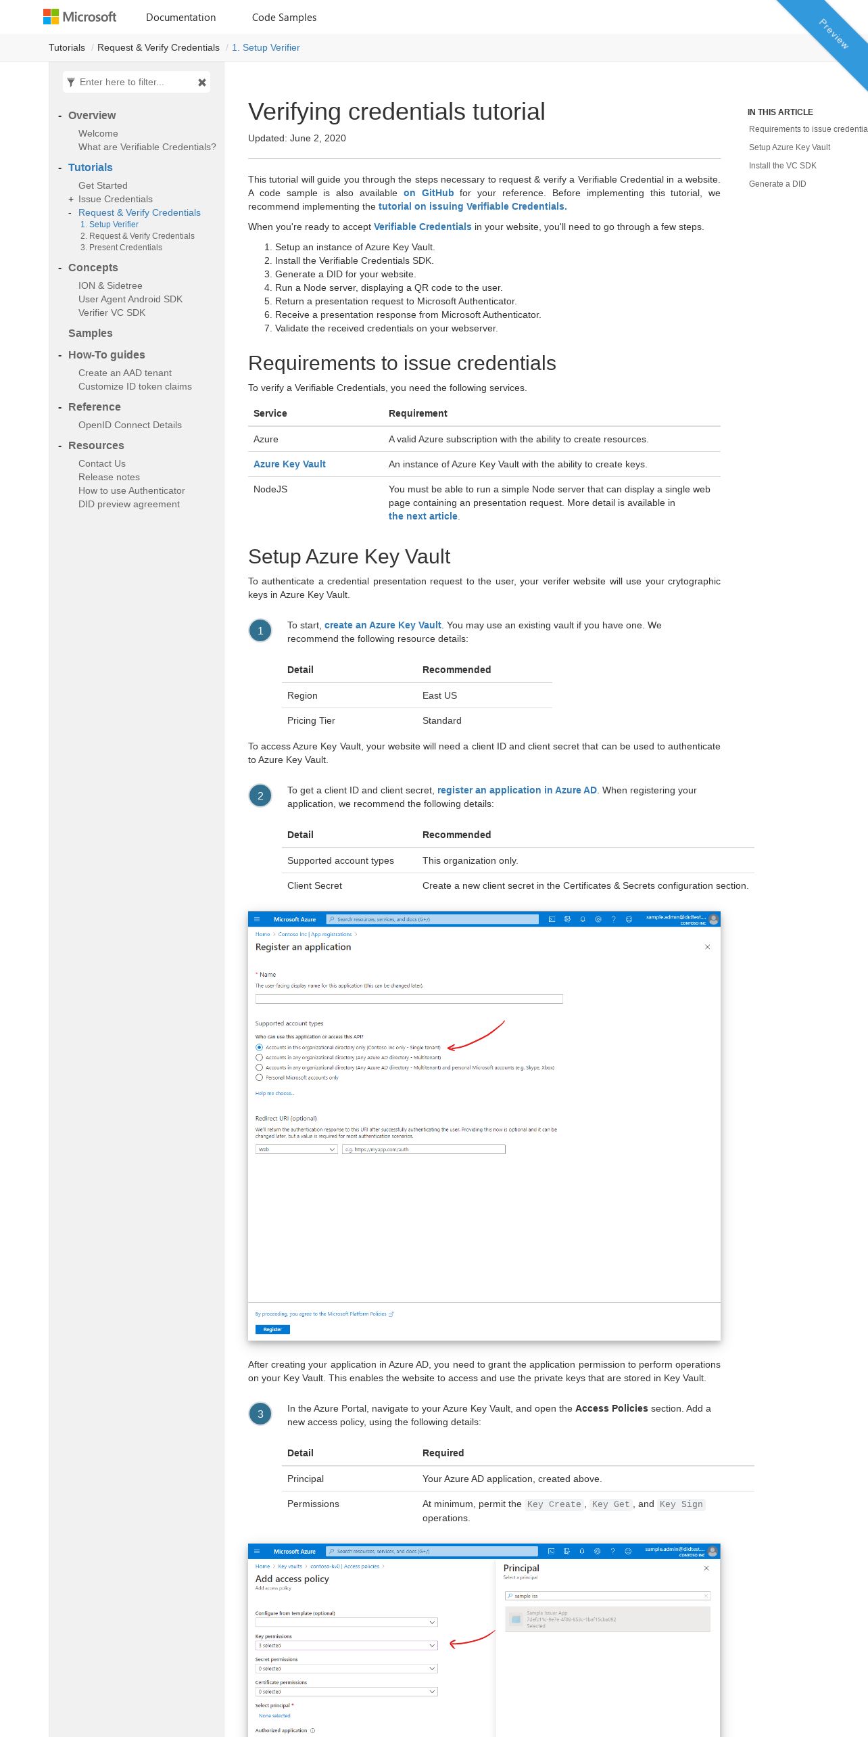Screen dimensions: 868x1737
Task: Open 'register an application in Azure AD' link
Action: pos(517,790)
